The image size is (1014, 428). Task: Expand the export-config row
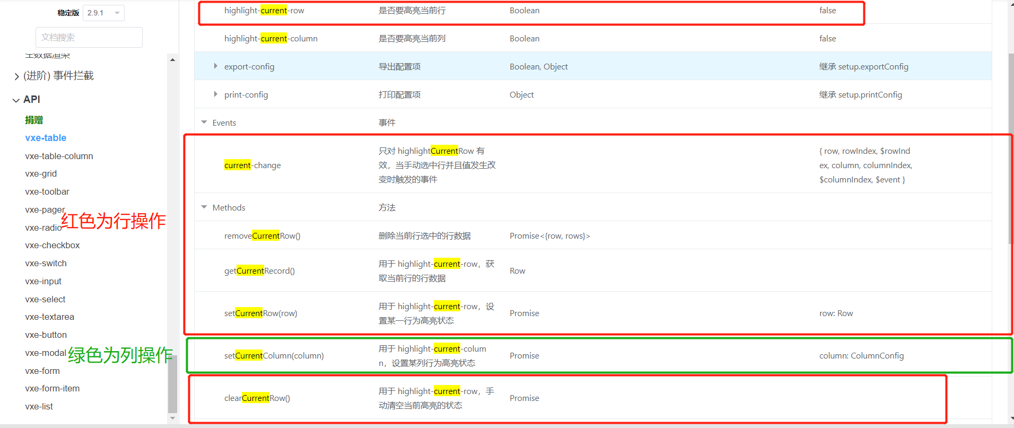tap(215, 66)
